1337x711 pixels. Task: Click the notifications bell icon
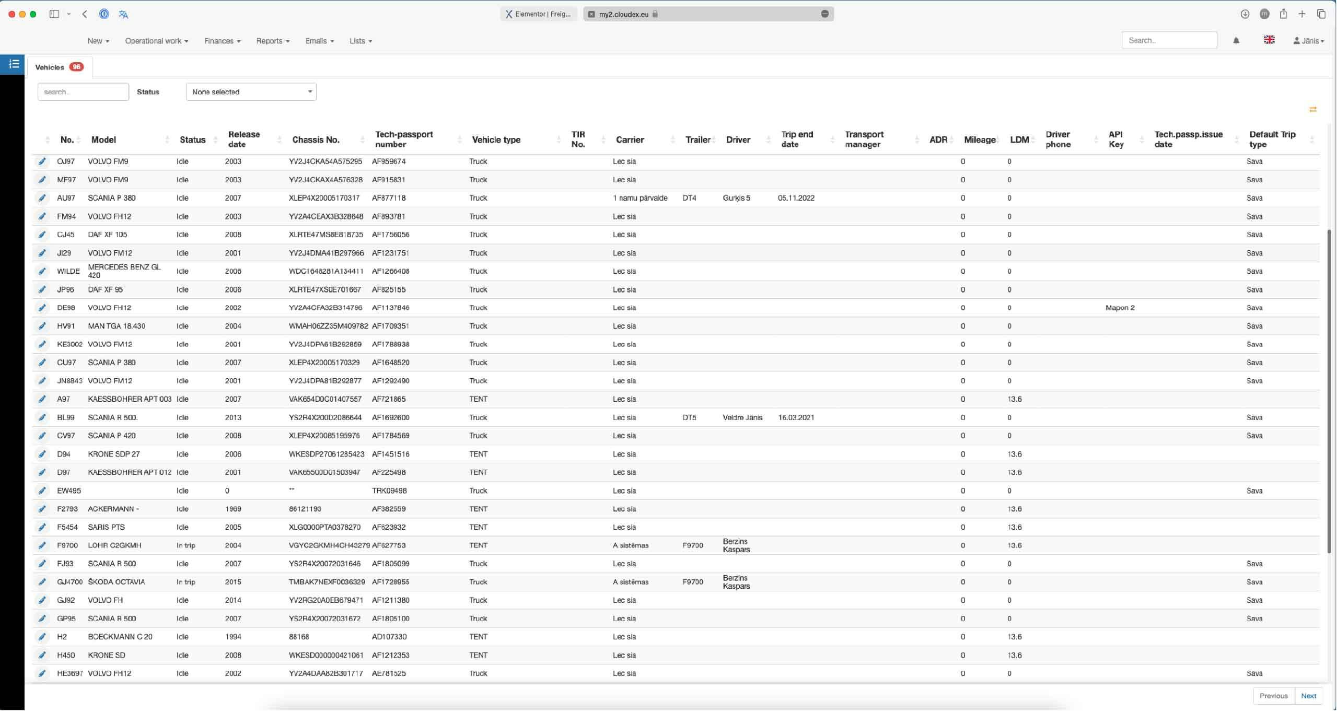pyautogui.click(x=1236, y=41)
